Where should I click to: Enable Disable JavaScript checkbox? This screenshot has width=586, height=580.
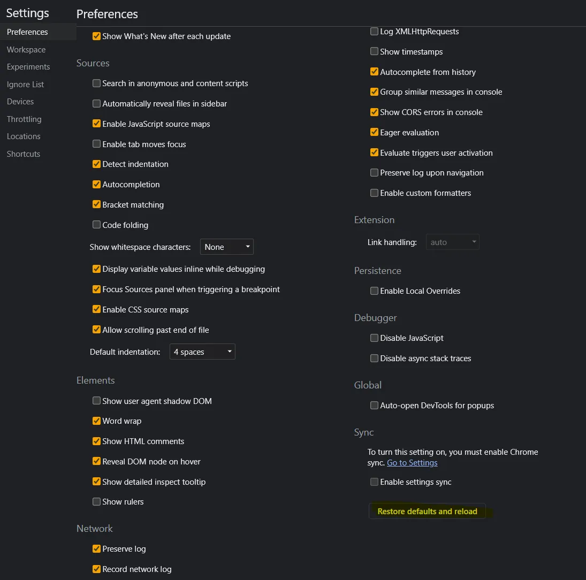point(374,338)
